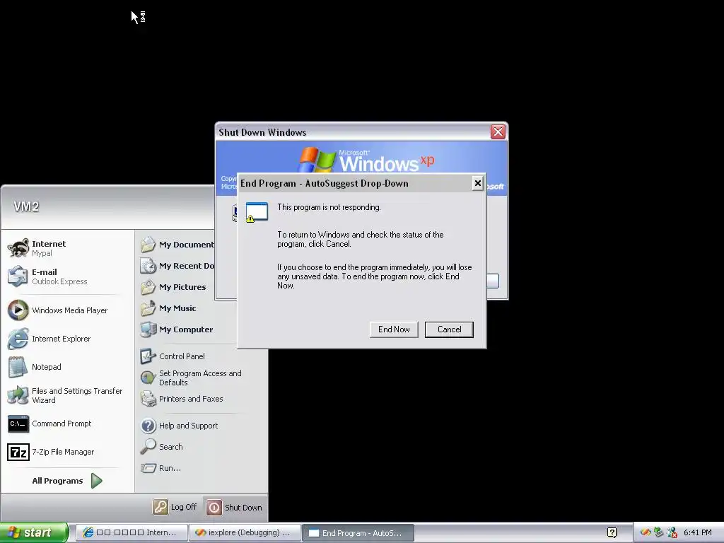Open Windows Media Player
724x543 pixels.
[67, 310]
